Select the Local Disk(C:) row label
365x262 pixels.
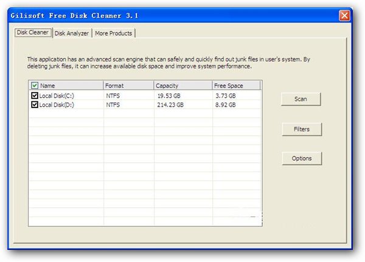click(x=57, y=96)
